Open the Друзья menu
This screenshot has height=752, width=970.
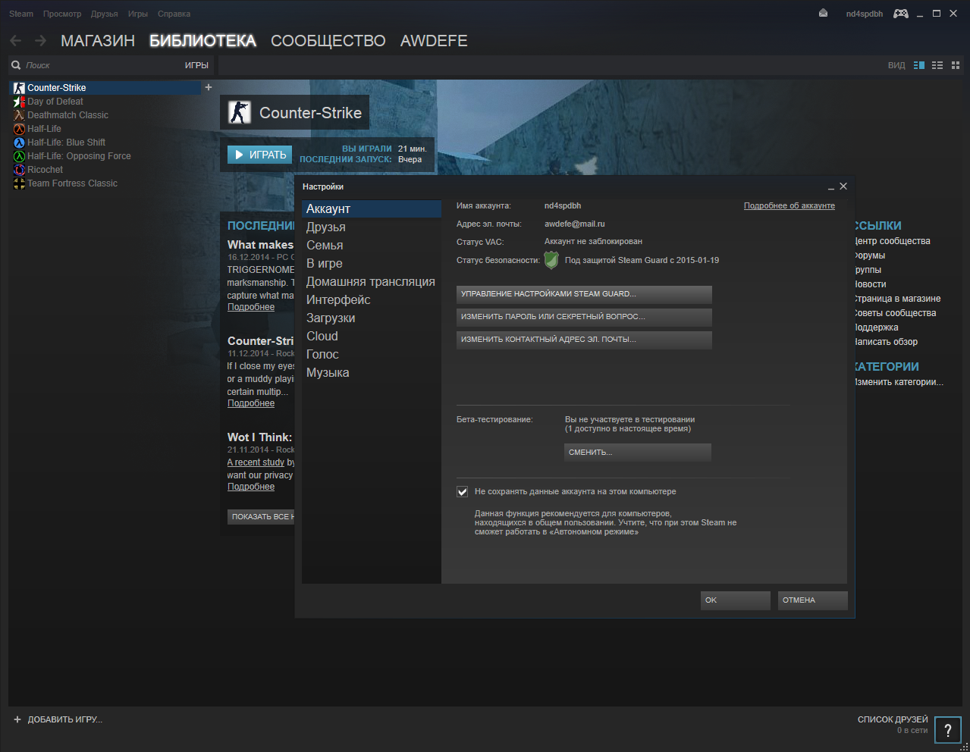click(x=105, y=14)
